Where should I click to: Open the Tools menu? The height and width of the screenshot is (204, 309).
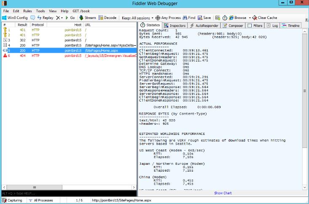(40, 11)
